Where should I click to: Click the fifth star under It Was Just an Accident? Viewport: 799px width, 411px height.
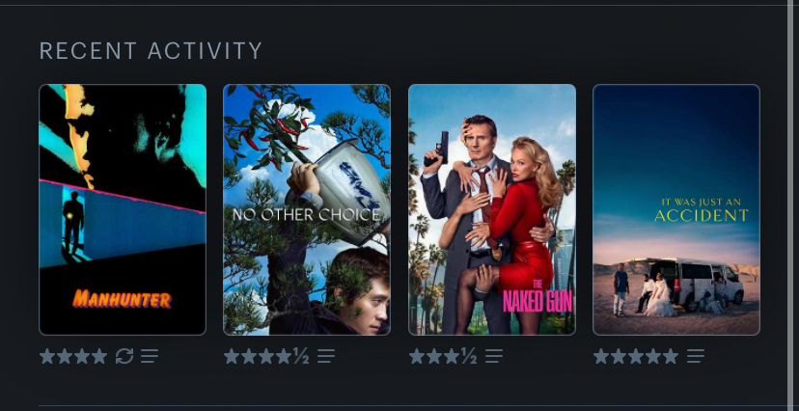pyautogui.click(x=671, y=356)
